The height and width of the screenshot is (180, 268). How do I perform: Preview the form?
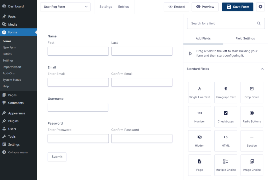205,7
